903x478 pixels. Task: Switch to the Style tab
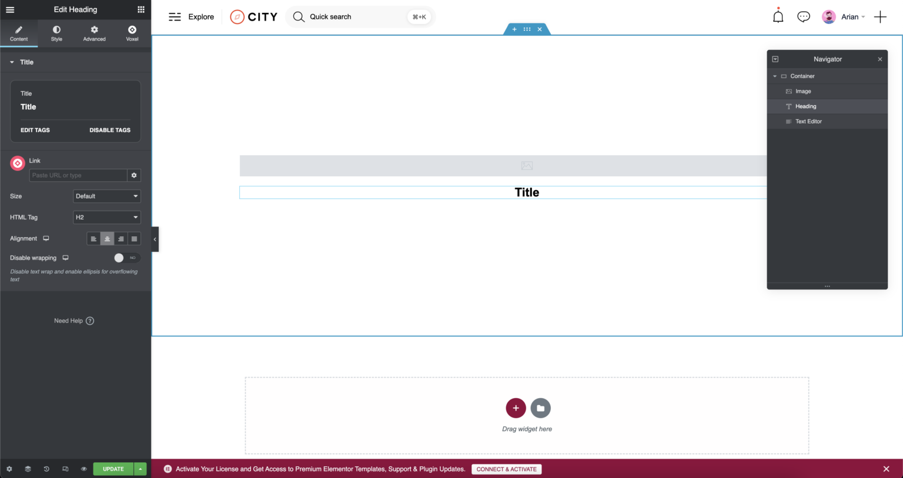click(x=56, y=33)
